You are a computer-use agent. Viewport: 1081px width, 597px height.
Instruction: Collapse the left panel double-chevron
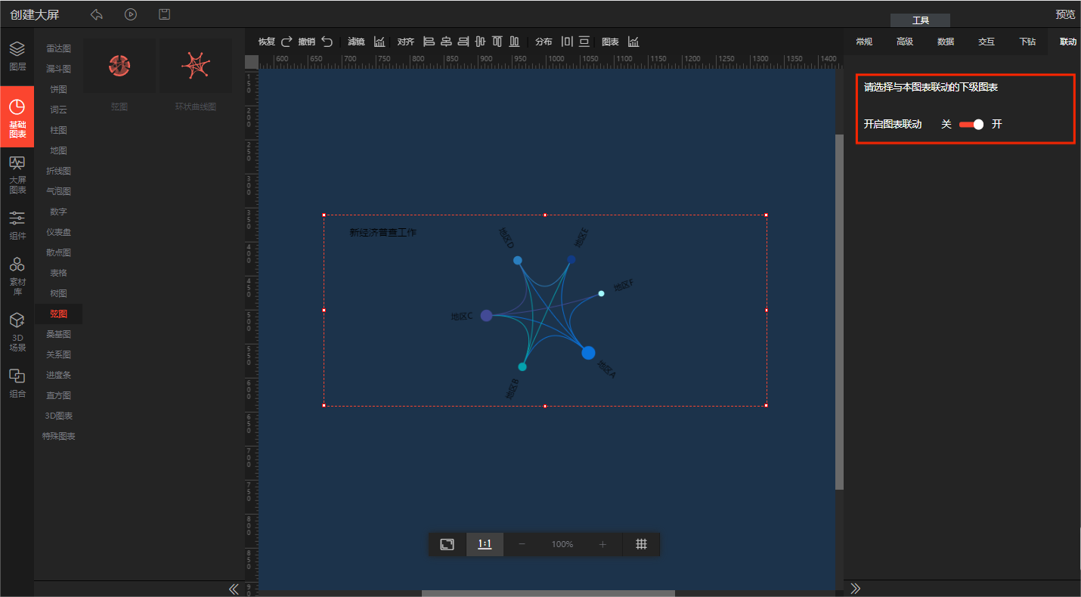point(234,589)
